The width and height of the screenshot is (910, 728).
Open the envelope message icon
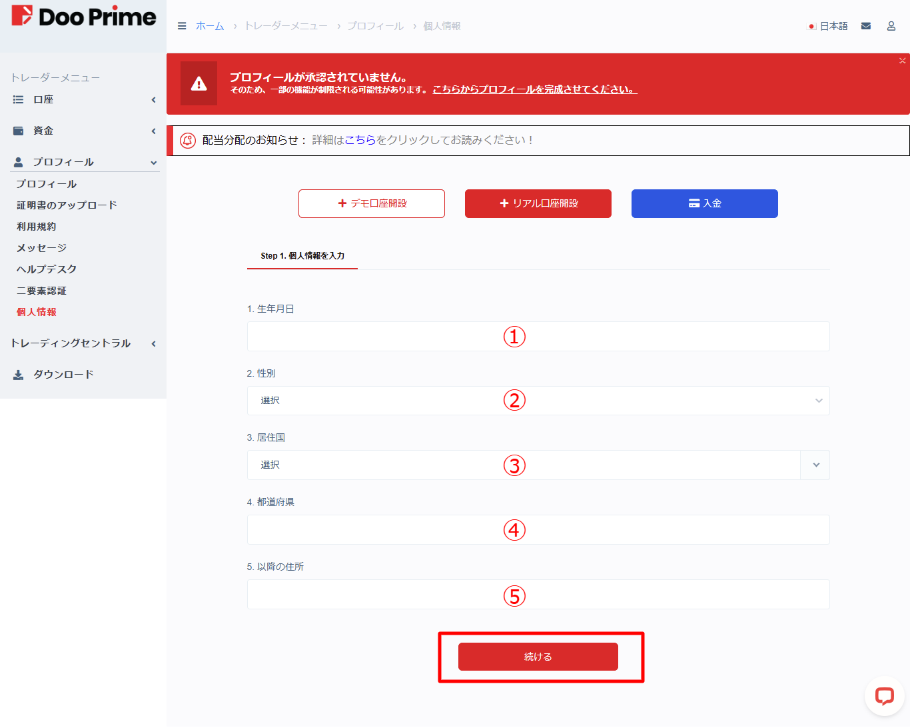pyautogui.click(x=866, y=25)
